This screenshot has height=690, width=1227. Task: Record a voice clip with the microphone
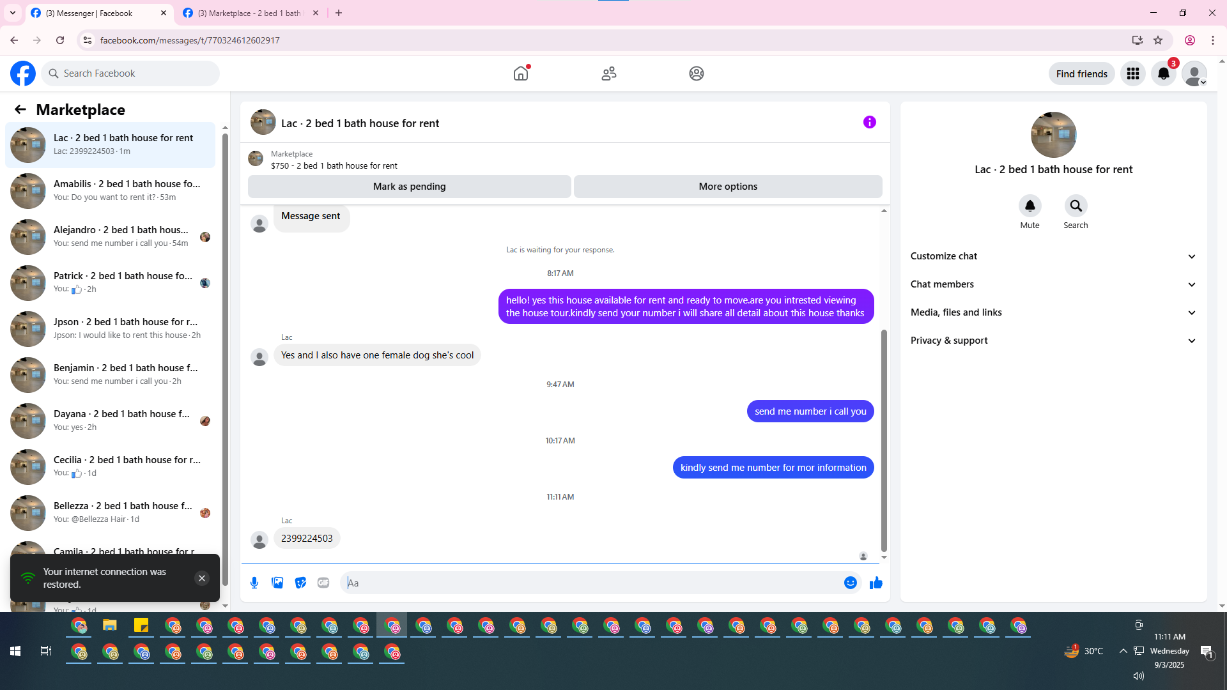(254, 583)
